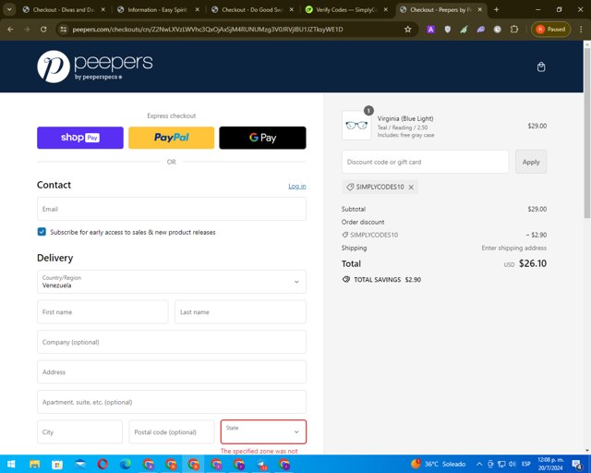Image resolution: width=591 pixels, height=473 pixels.
Task: Click the Log in link
Action: click(x=297, y=186)
